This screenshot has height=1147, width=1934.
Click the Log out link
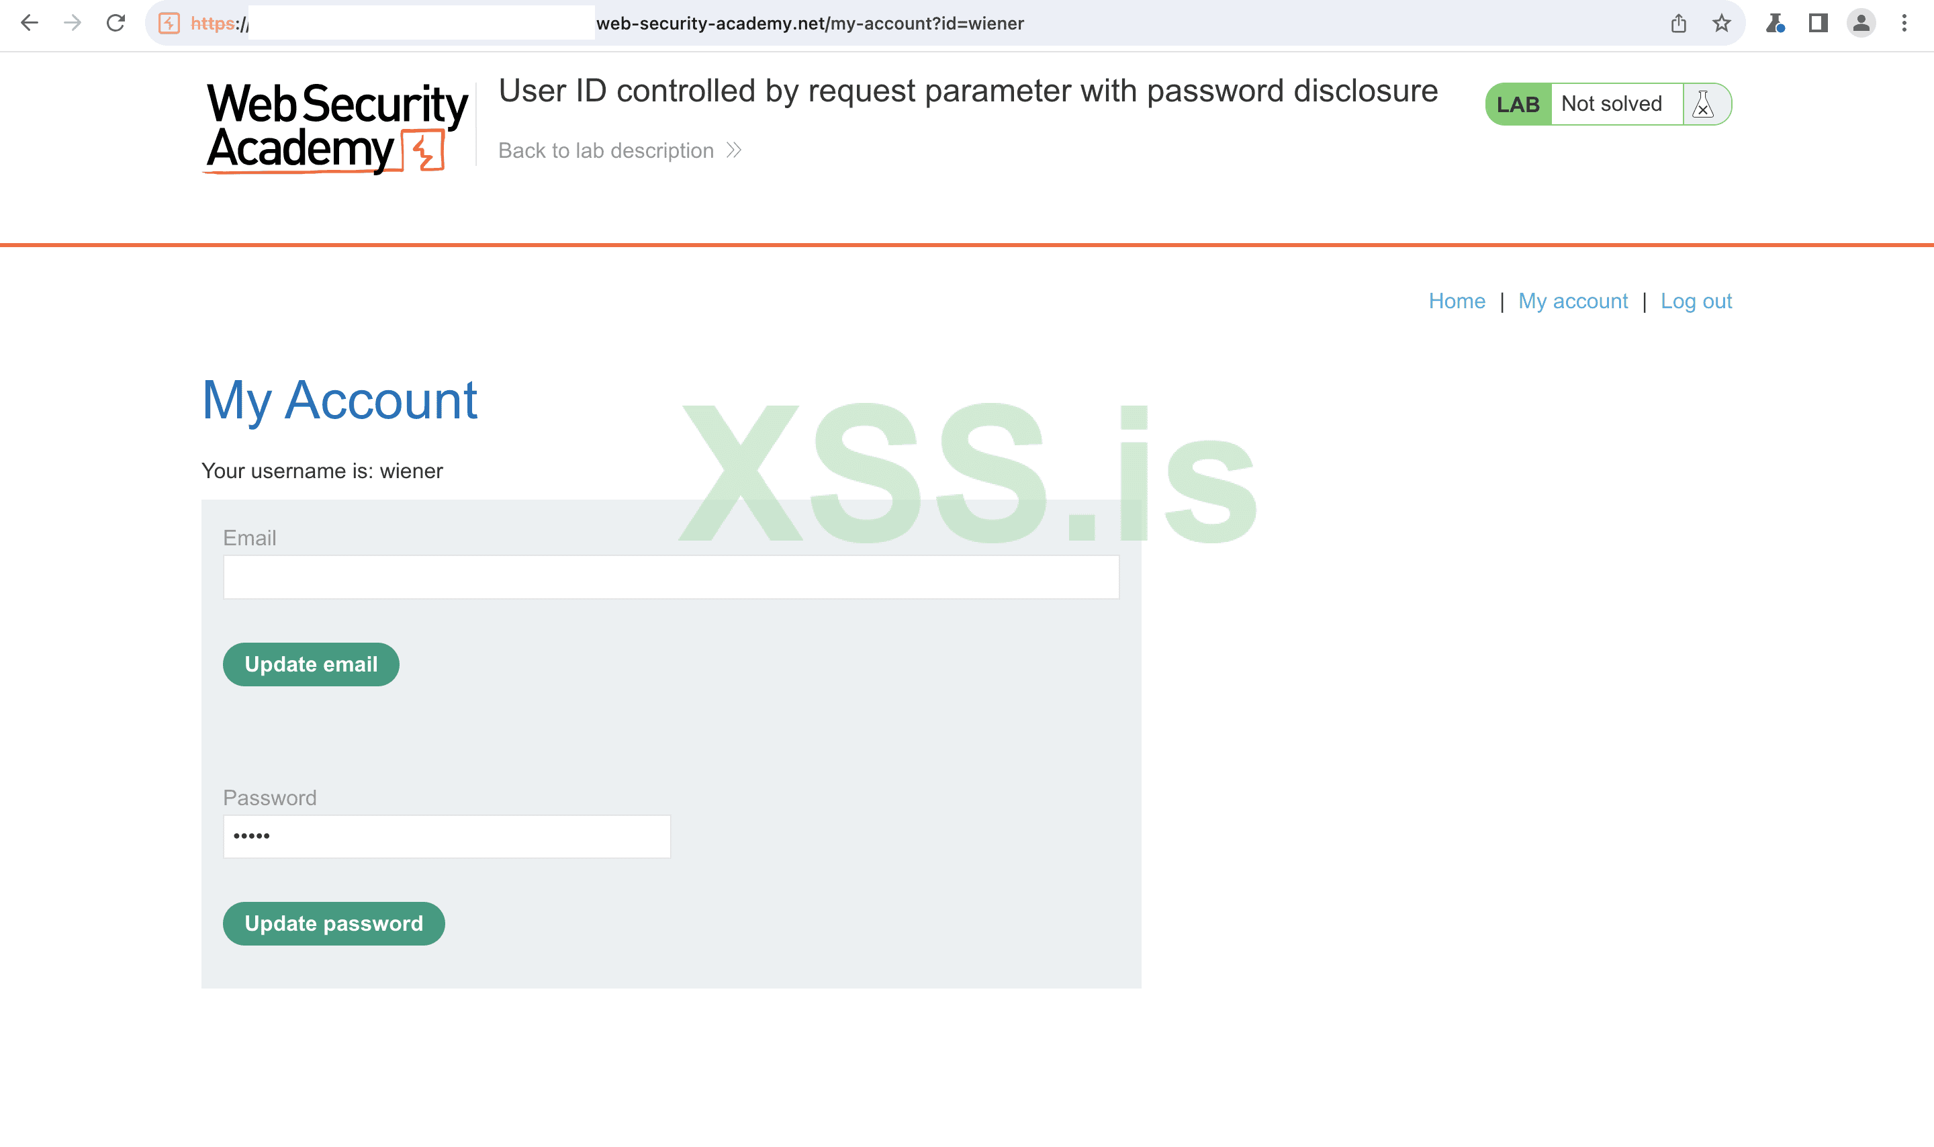[1696, 302]
